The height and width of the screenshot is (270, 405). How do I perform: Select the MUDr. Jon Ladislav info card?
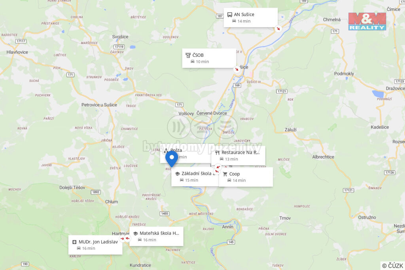click(x=95, y=245)
